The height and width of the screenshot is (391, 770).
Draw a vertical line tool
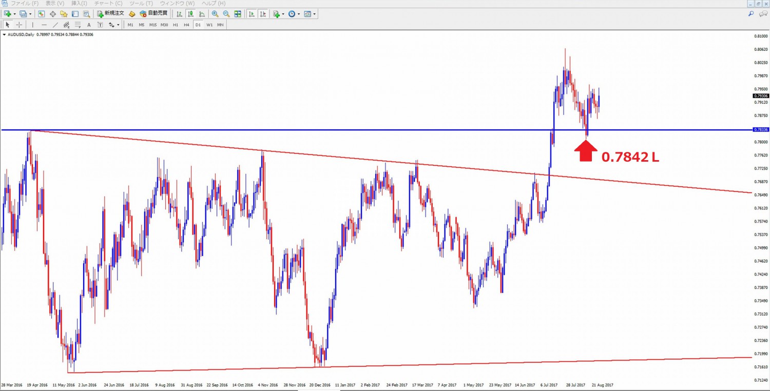tap(33, 25)
